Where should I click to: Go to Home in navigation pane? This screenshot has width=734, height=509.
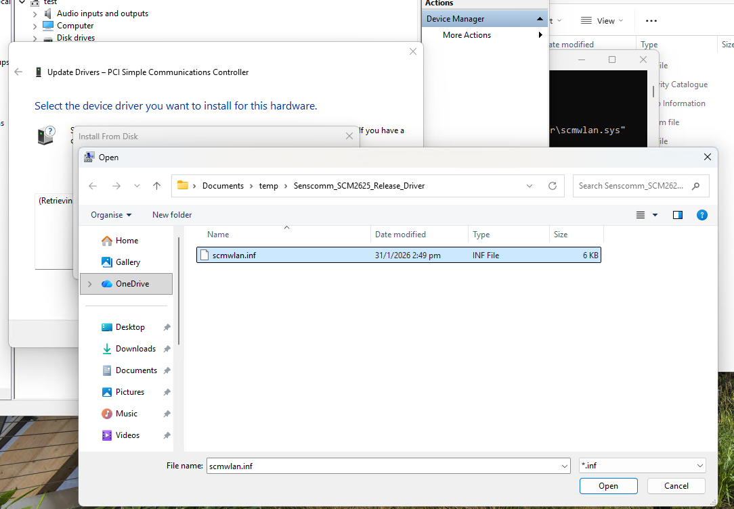click(x=127, y=240)
